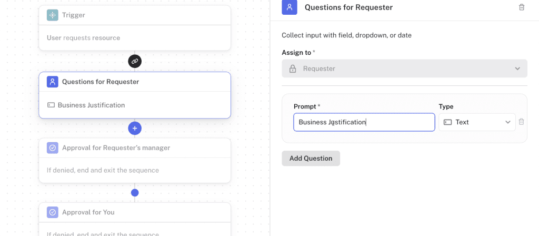Click the Trigger step icon

[53, 15]
